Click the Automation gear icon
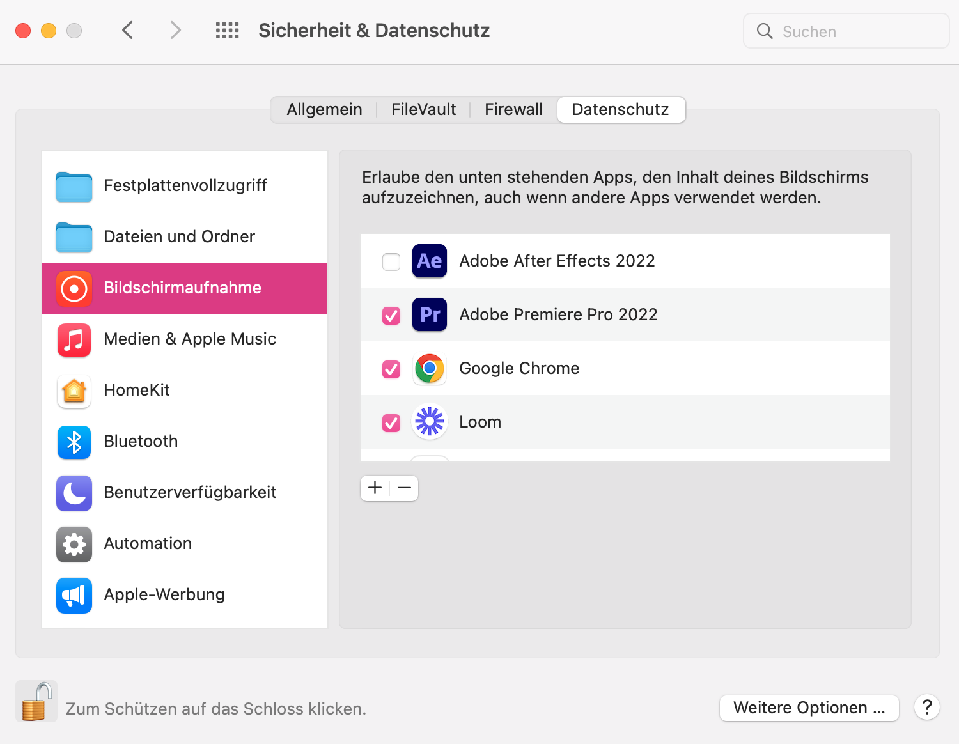The width and height of the screenshot is (959, 744). click(74, 544)
